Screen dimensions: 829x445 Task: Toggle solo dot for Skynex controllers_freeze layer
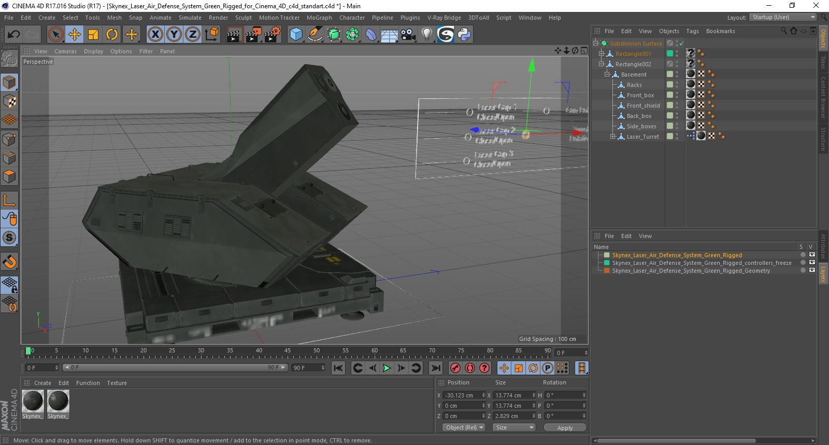(x=803, y=263)
